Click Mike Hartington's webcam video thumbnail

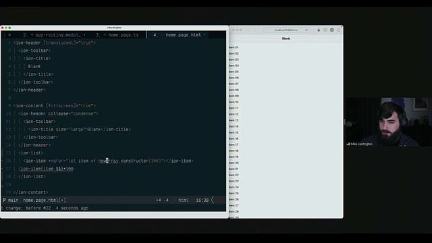pos(389,122)
